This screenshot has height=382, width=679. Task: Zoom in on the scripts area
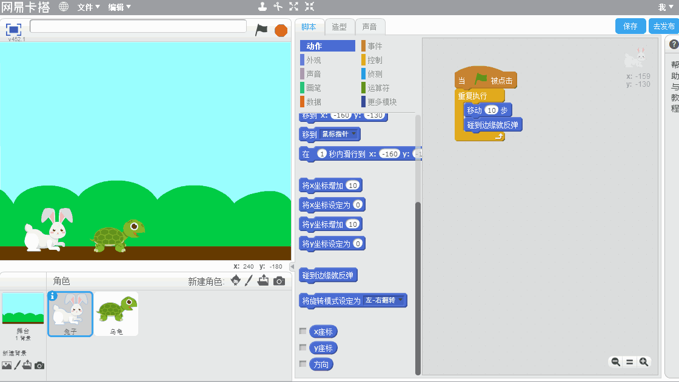click(x=644, y=362)
